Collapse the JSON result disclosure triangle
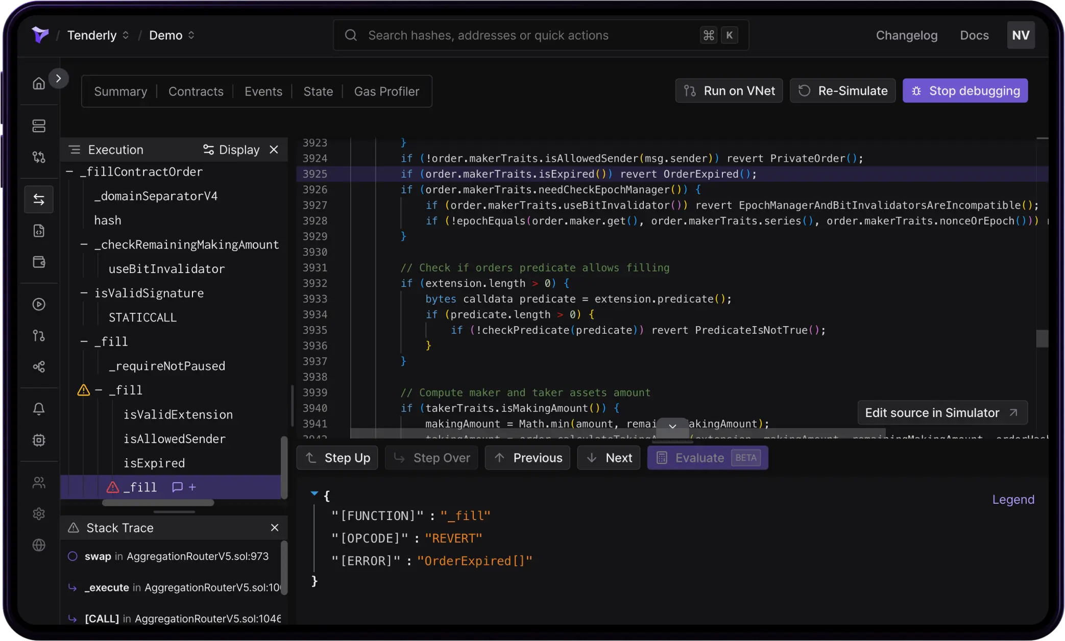The image size is (1065, 641). [314, 493]
